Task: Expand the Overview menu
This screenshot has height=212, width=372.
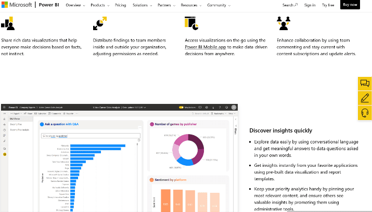Action: coord(75,5)
